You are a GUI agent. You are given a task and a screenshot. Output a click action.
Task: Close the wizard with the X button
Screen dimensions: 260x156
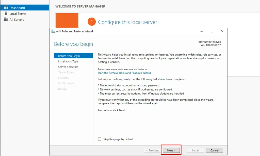[x=222, y=31]
